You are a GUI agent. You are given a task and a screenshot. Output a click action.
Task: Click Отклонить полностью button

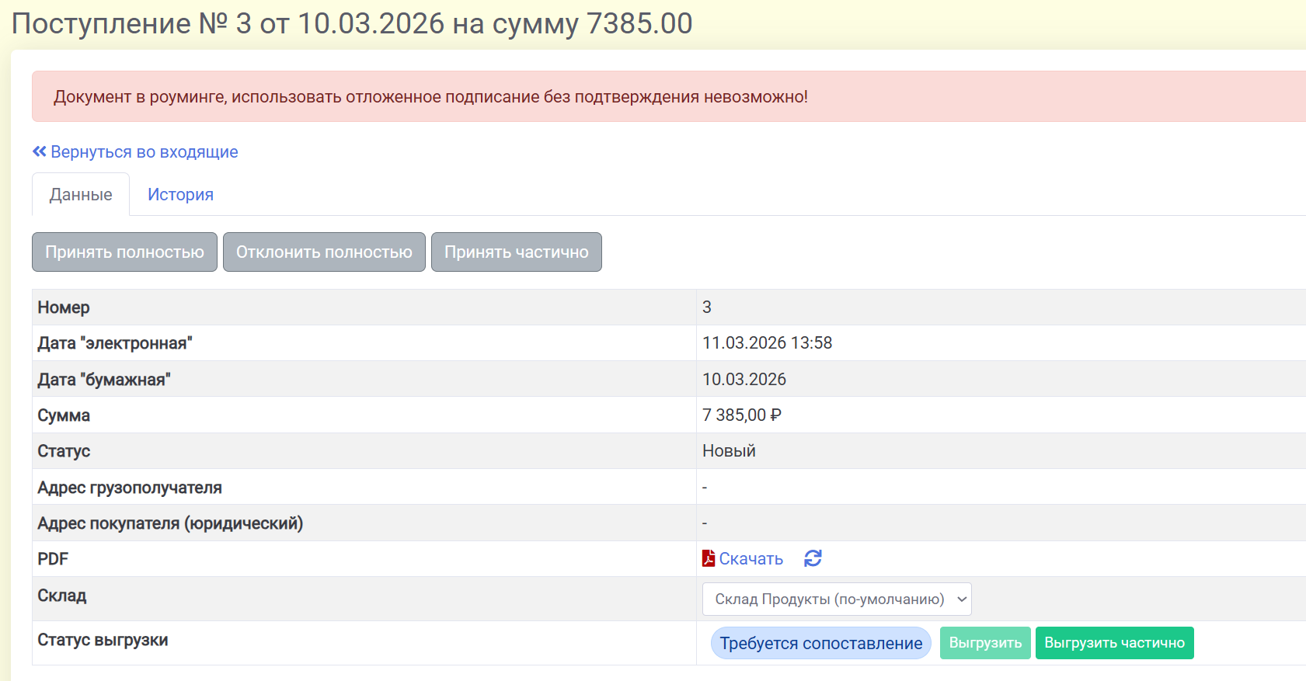coord(324,252)
